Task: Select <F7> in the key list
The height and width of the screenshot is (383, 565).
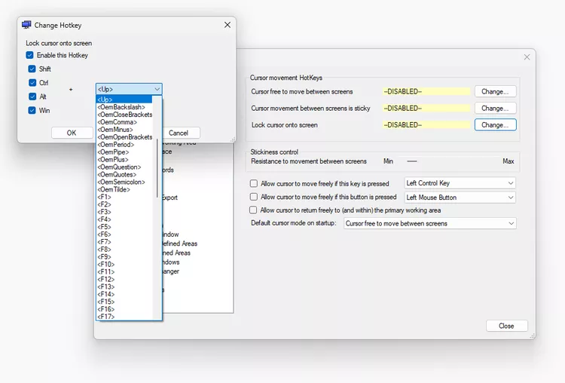Action: pyautogui.click(x=124, y=242)
